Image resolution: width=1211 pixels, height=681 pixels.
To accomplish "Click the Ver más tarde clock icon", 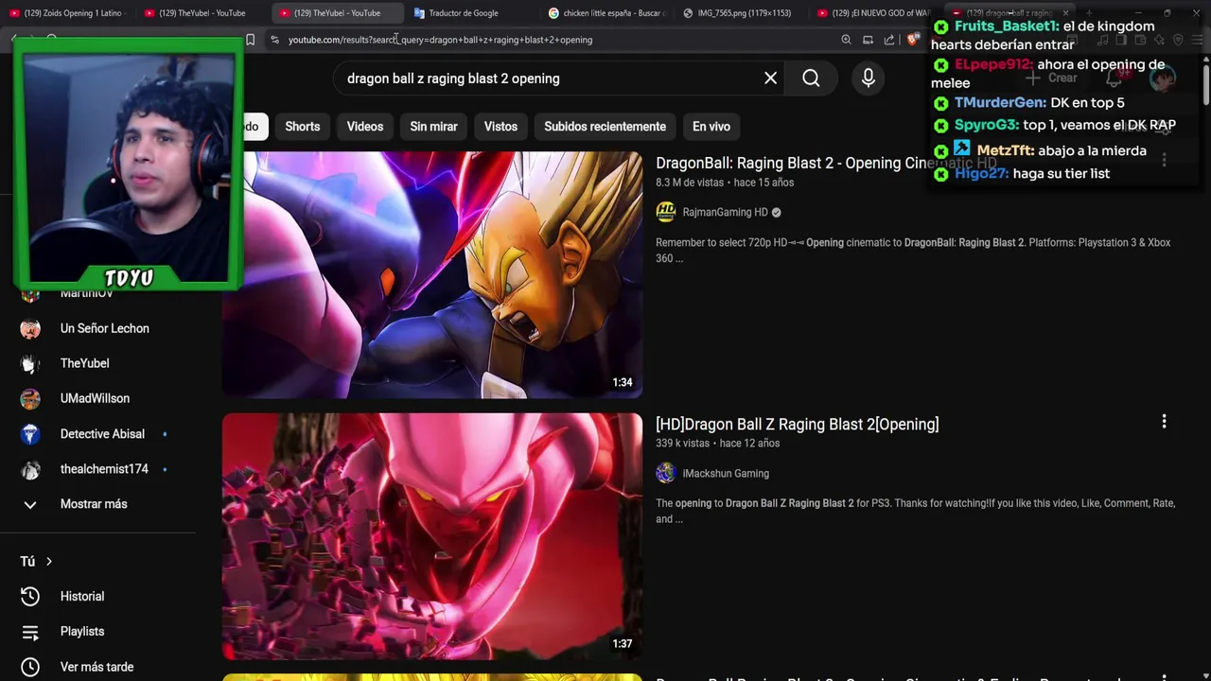I will point(30,667).
